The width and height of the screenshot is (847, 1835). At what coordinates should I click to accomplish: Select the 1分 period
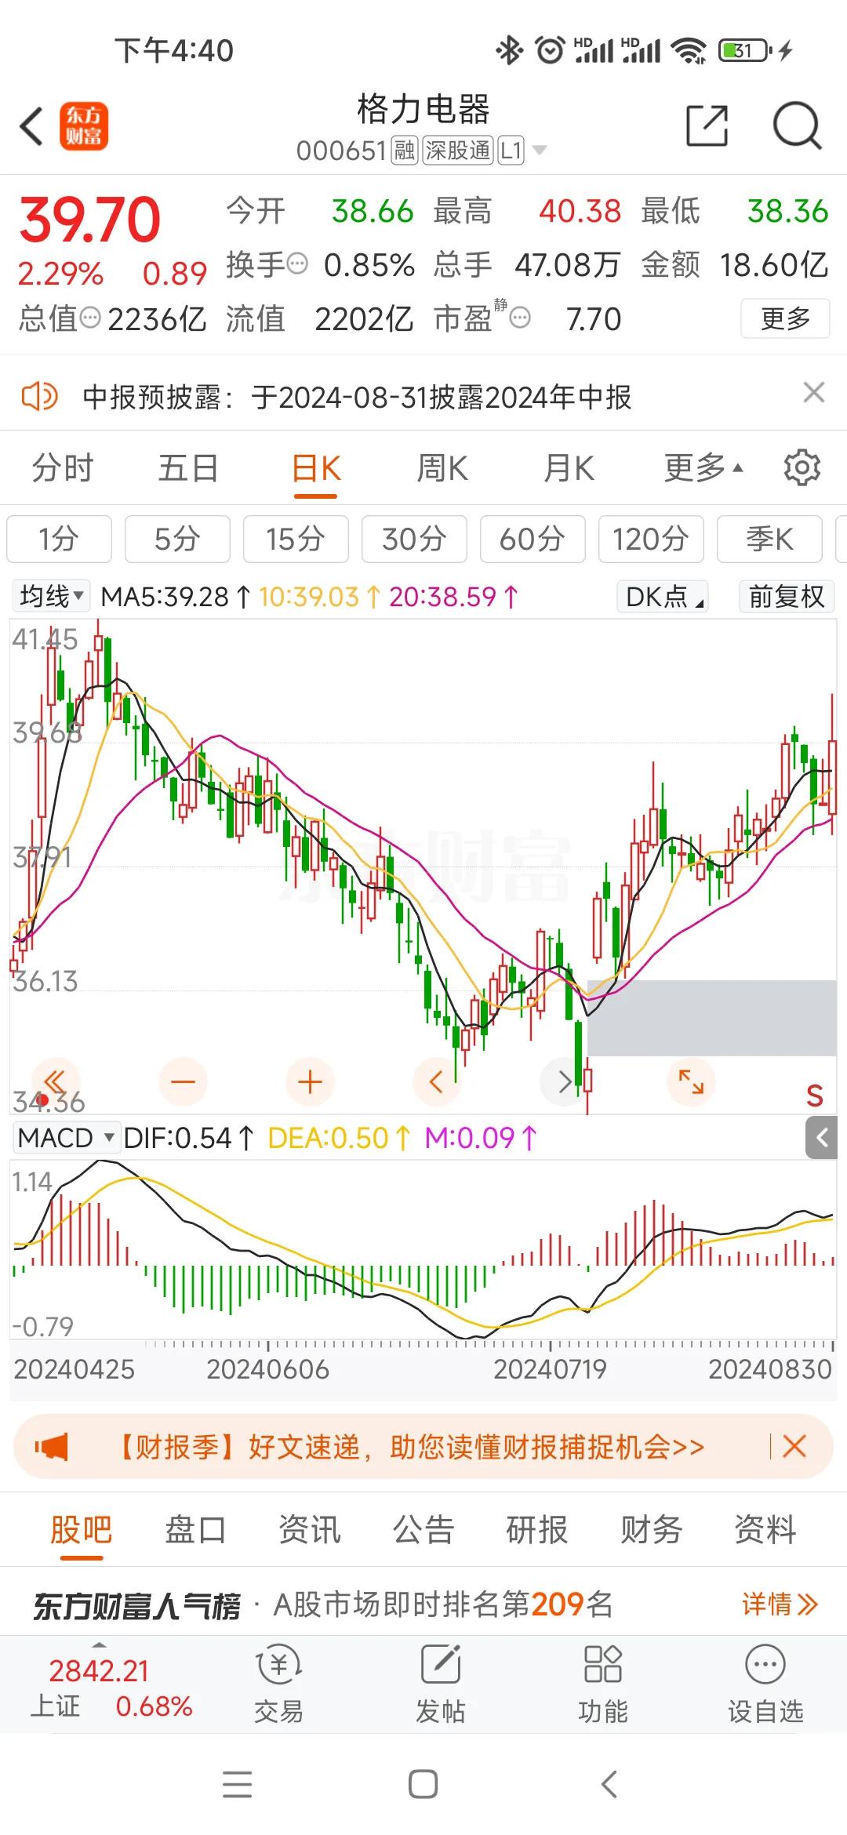click(60, 539)
